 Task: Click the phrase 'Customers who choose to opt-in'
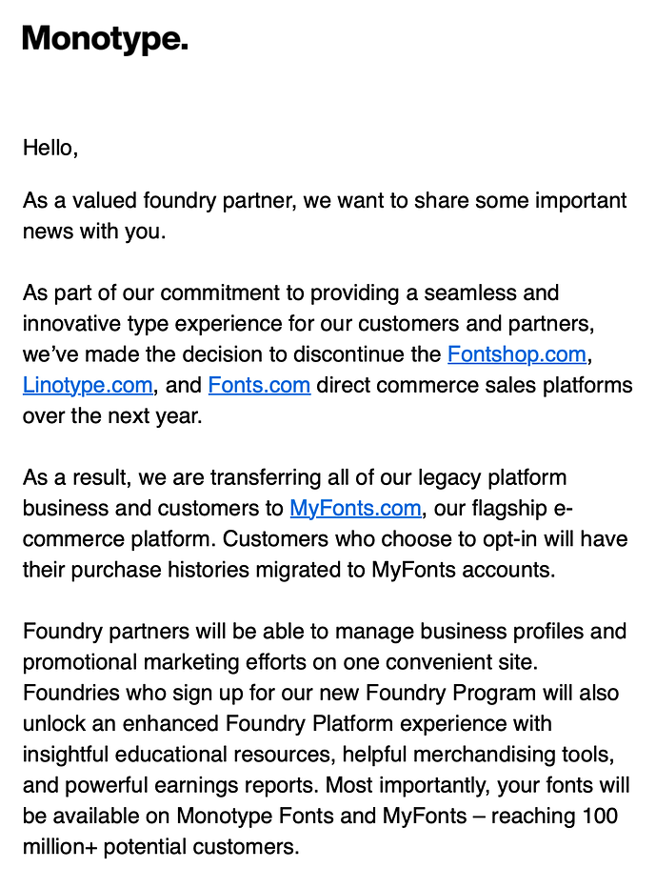pos(380,538)
